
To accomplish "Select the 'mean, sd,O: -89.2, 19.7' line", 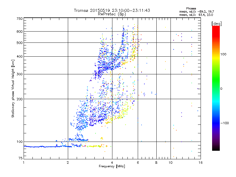I will click(196, 12).
